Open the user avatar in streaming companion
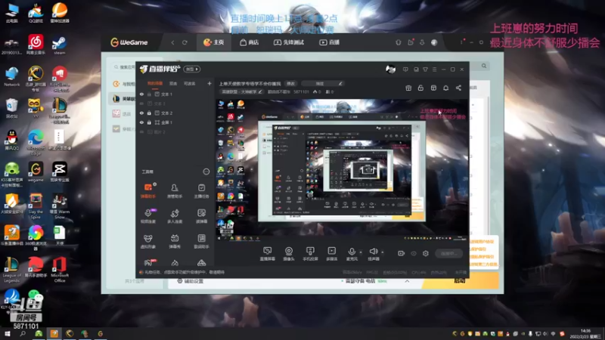 point(390,70)
